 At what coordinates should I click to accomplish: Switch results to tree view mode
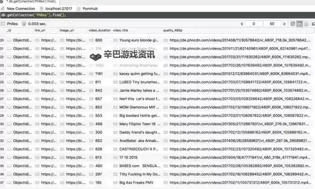(293, 23)
